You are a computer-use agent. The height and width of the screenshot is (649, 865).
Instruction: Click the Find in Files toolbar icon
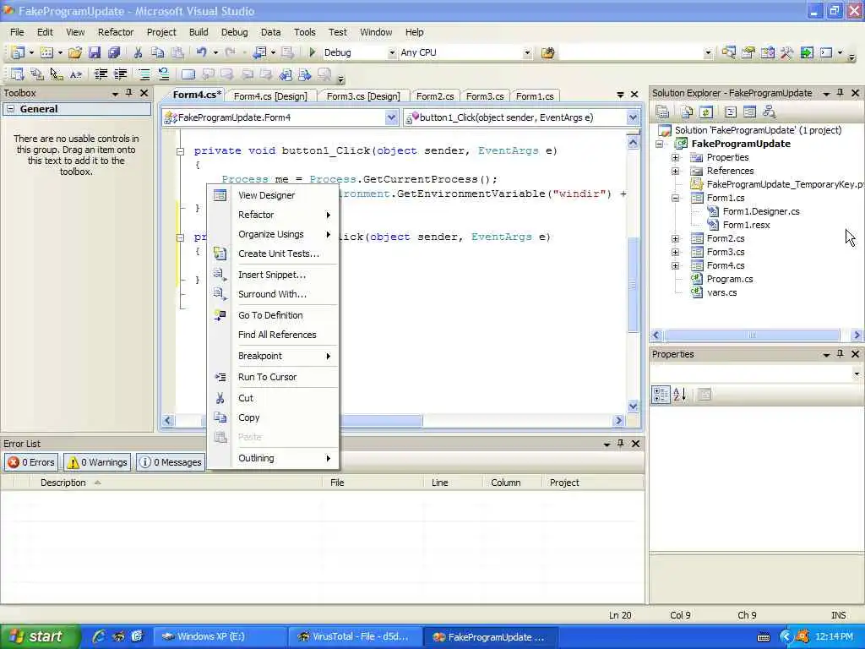point(547,53)
